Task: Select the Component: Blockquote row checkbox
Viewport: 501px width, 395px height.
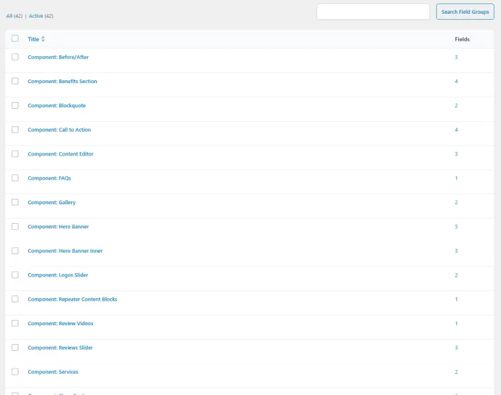Action: 15,105
